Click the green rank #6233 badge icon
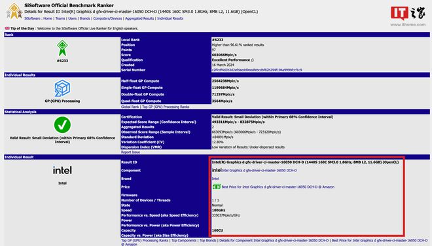This screenshot has width=432, height=246. 62,48
